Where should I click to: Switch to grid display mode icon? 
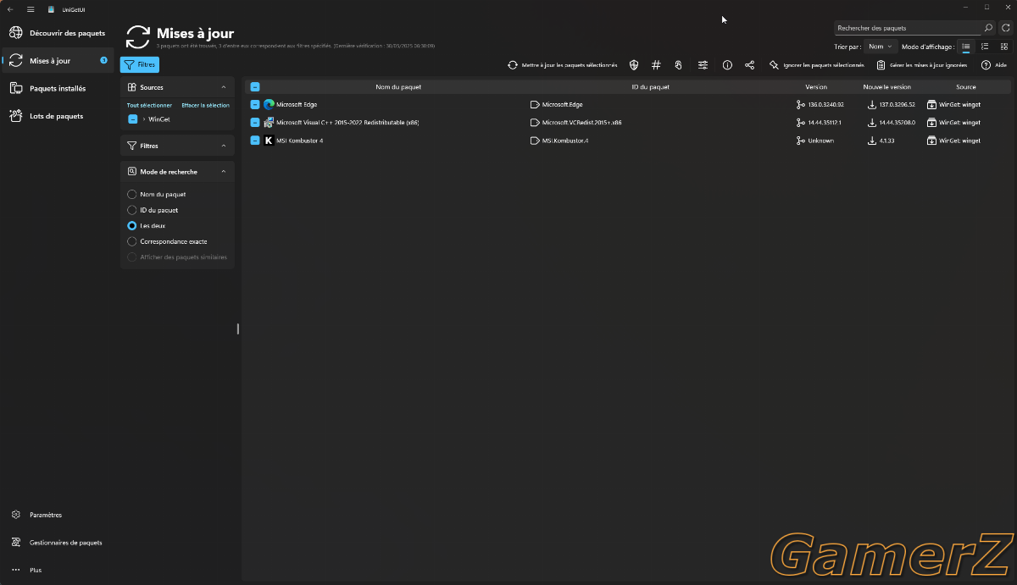pyautogui.click(x=1004, y=47)
